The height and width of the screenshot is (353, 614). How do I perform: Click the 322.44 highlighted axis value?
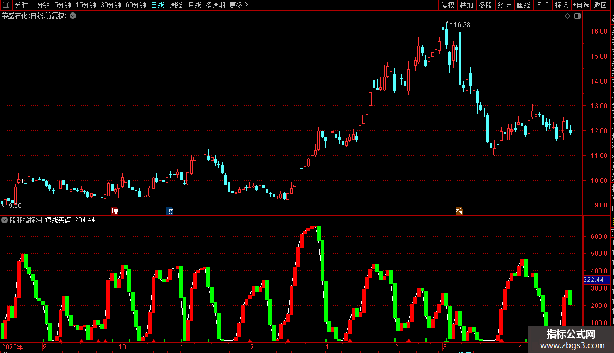click(596, 280)
